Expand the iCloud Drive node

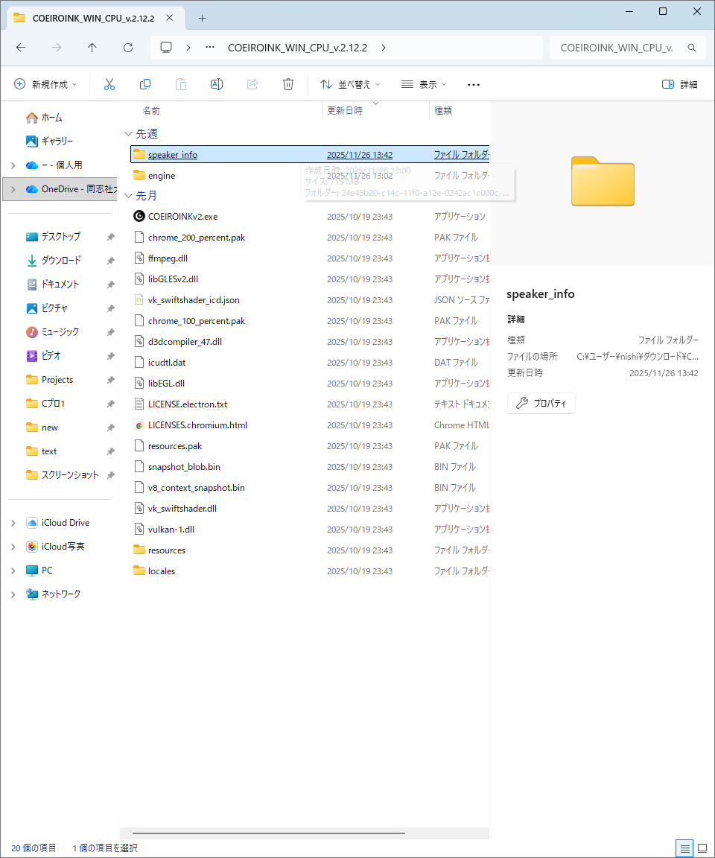click(13, 523)
